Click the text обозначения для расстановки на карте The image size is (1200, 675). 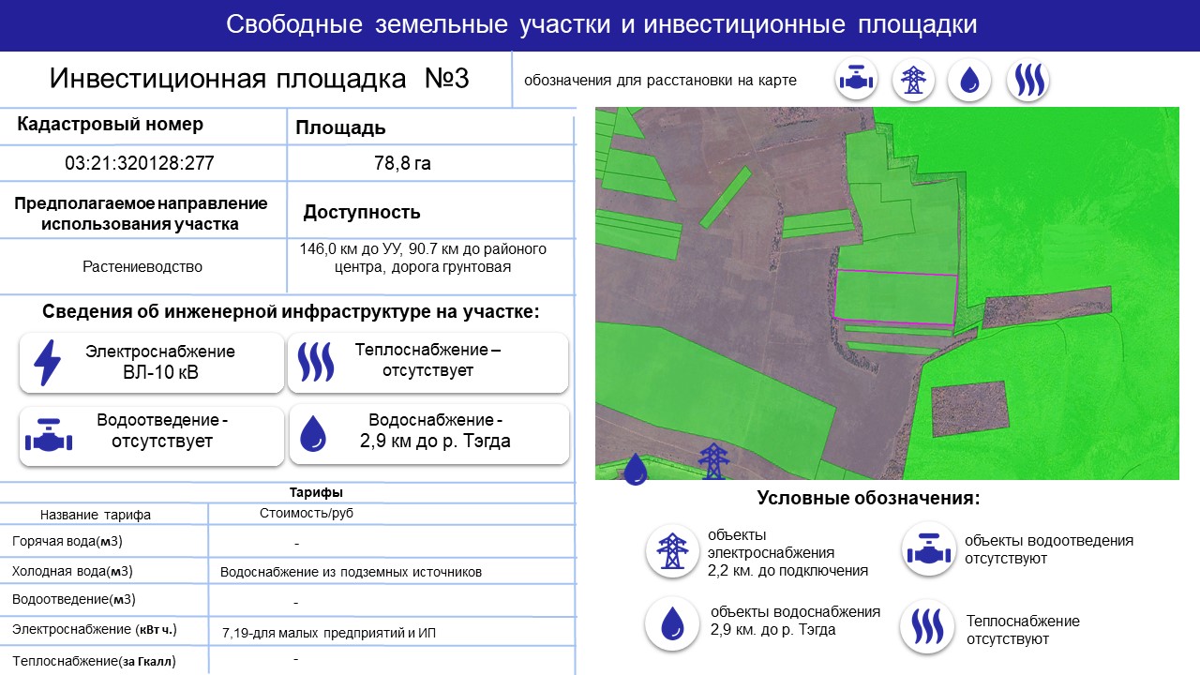(660, 81)
